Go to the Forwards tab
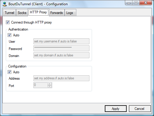This screenshot has width=154, height=116. [56, 13]
